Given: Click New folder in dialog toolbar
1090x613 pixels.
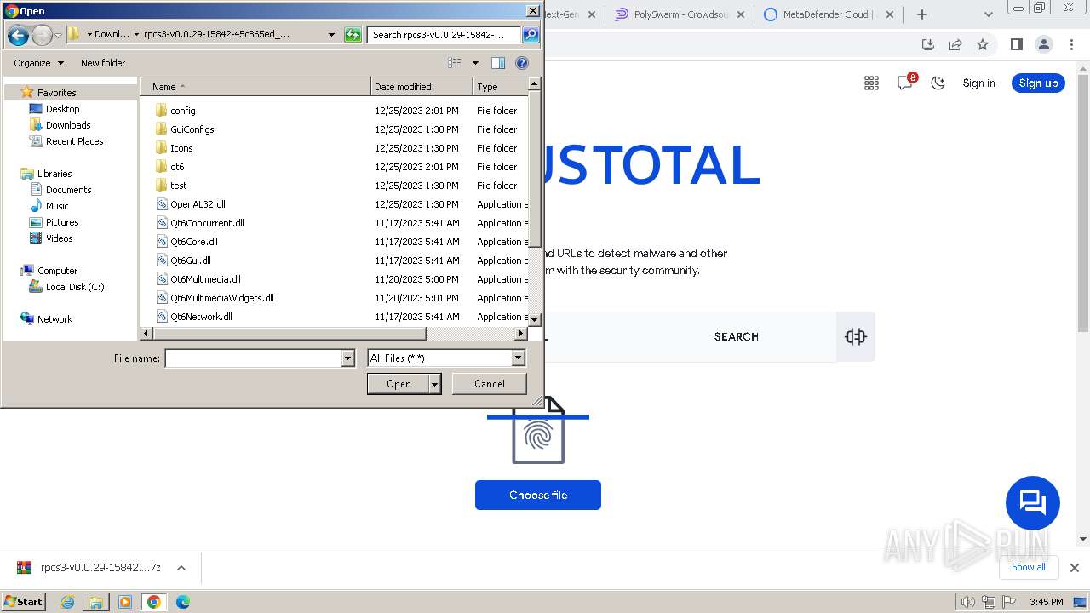Looking at the screenshot, I should coord(103,63).
